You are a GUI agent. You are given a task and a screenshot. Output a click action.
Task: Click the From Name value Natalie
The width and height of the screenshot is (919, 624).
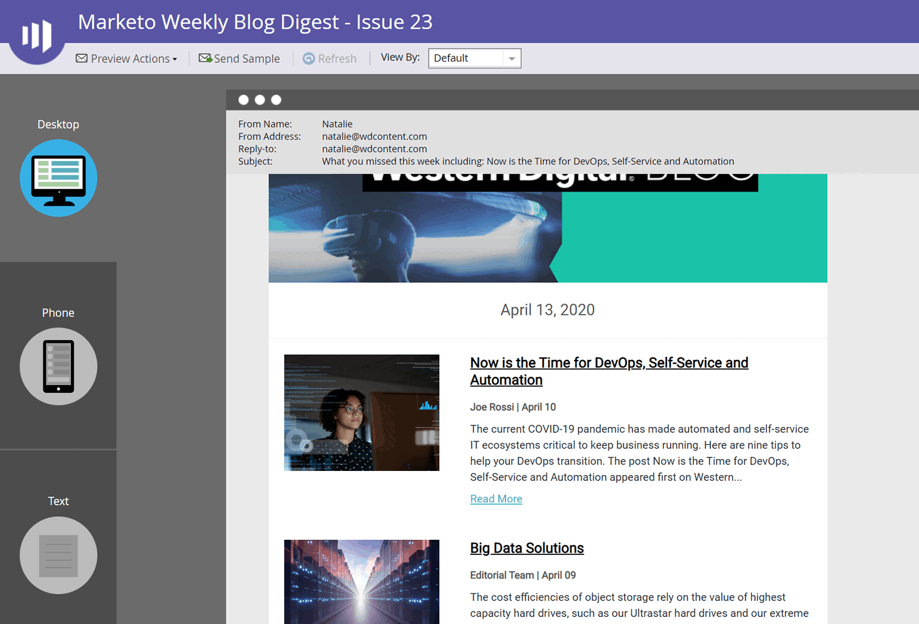337,124
